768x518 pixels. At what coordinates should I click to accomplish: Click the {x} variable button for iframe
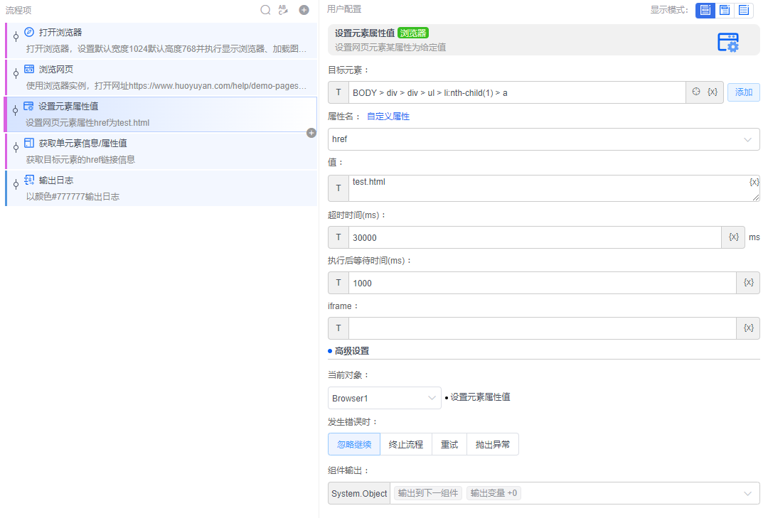tap(748, 328)
